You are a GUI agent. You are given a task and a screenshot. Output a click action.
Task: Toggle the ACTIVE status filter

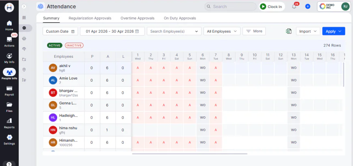pyautogui.click(x=55, y=45)
